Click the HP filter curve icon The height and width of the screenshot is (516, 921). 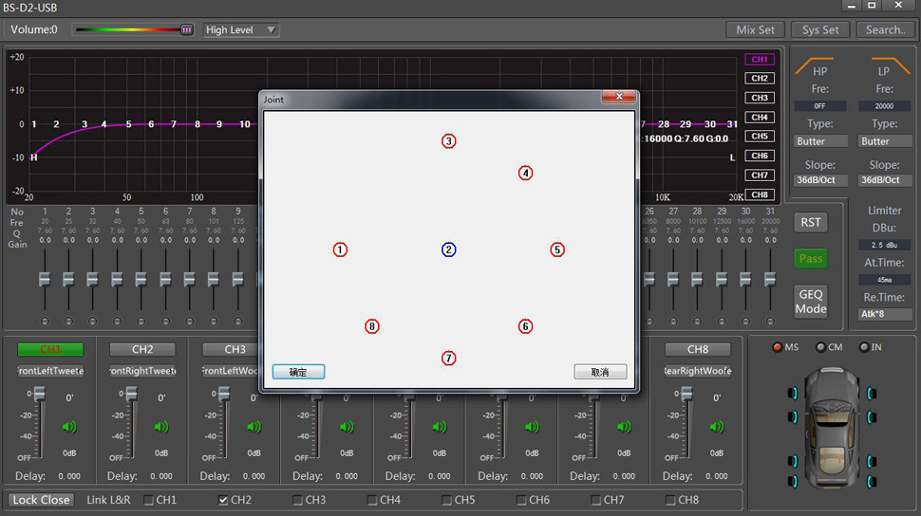814,65
